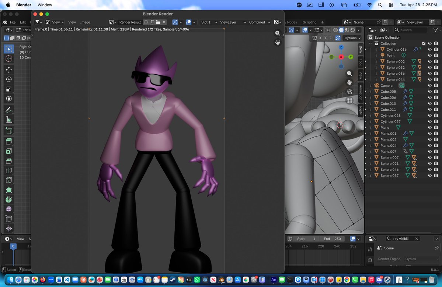Choose the Scale tool
Viewport: 442px width, 287px height.
pyautogui.click(x=9, y=89)
